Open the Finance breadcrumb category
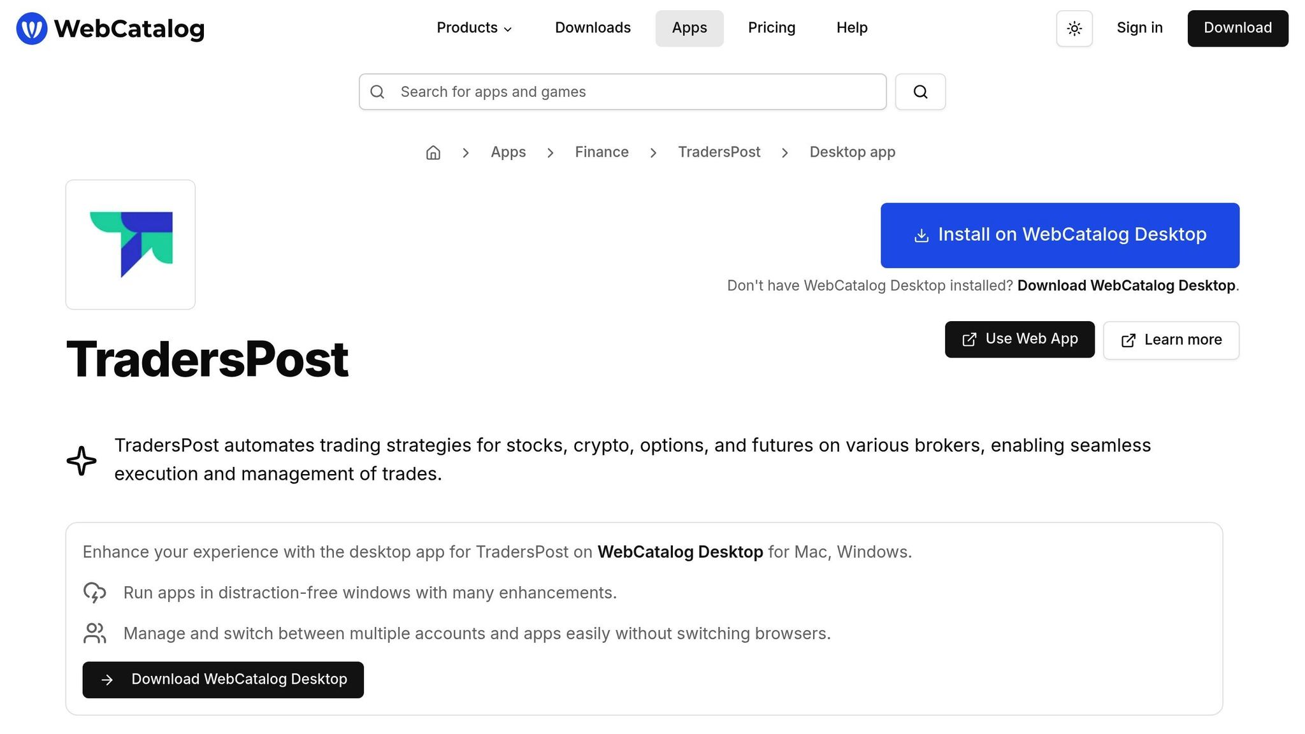1305x734 pixels. 602,152
